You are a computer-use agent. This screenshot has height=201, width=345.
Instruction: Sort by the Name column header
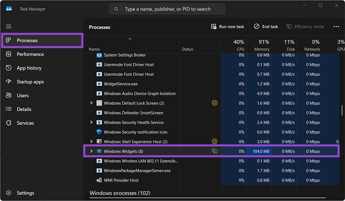(x=132, y=45)
